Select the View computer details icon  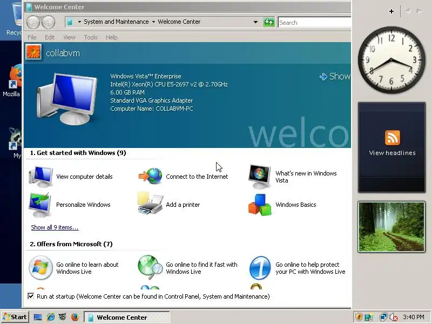click(x=40, y=177)
